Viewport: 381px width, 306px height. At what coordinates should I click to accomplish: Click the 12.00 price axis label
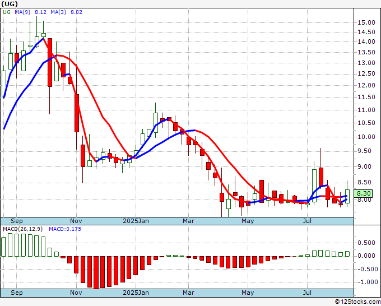pos(366,85)
